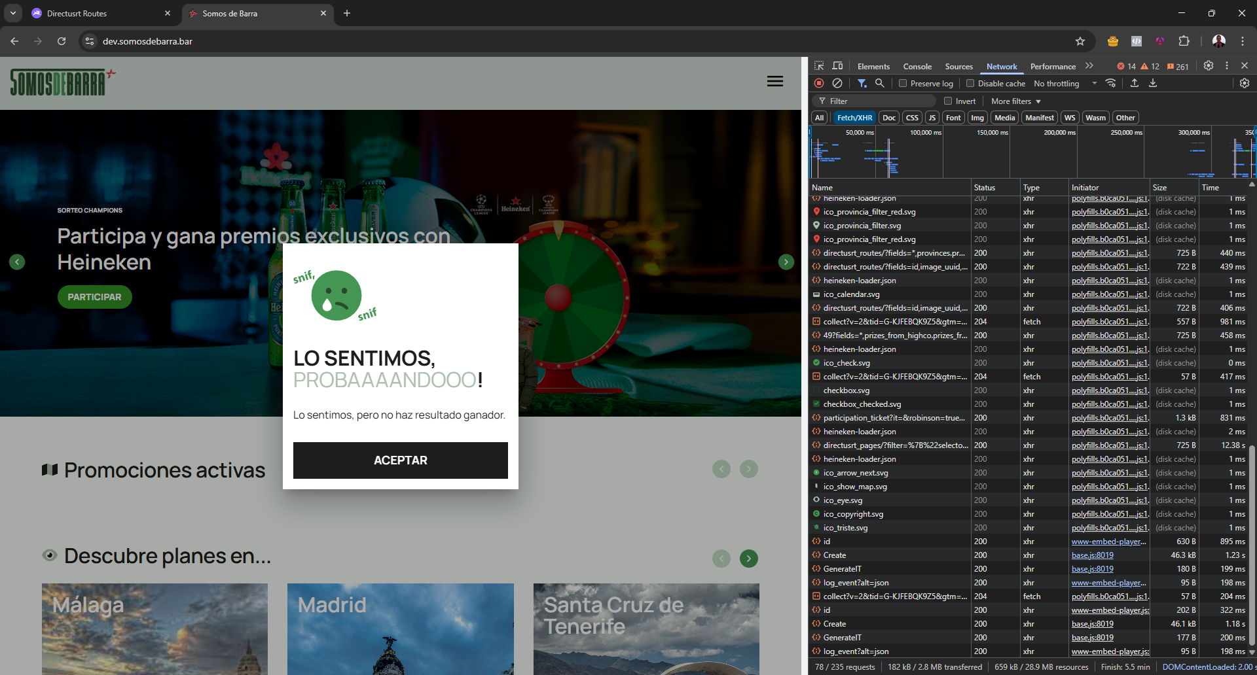Click the Somos de Barra logo
The image size is (1257, 675).
63,82
